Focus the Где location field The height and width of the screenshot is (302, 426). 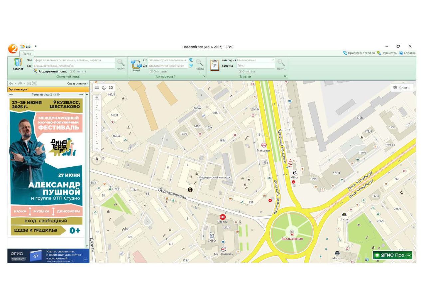pos(74,66)
